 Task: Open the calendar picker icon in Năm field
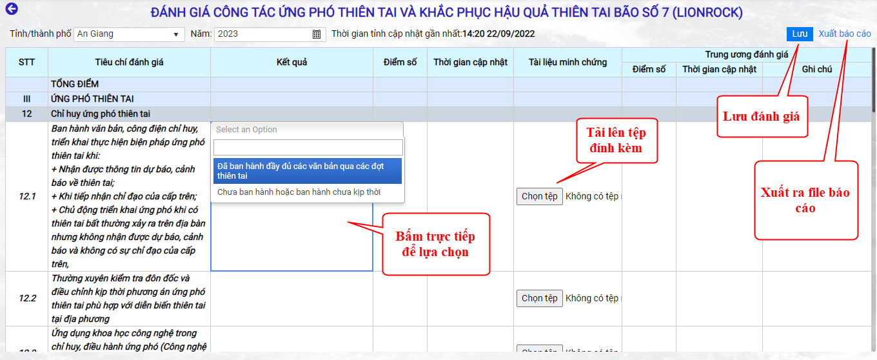pos(317,34)
